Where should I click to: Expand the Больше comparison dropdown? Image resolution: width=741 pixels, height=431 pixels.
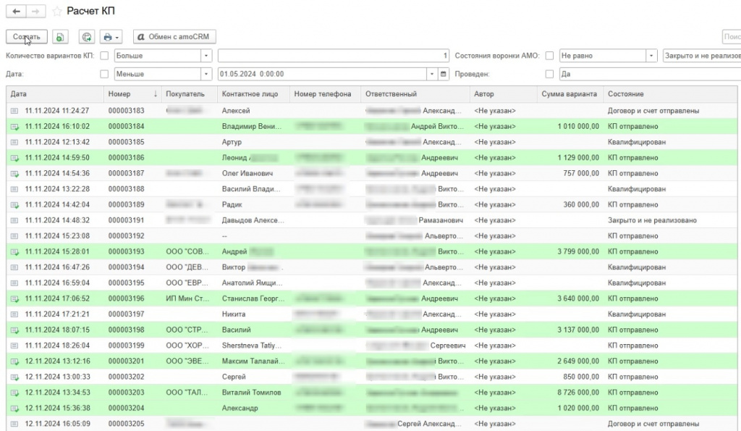pos(206,56)
